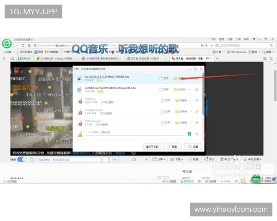Click the 发送 send danmaku button
Image resolution: width=277 pixels, height=221 pixels.
pyautogui.click(x=114, y=159)
